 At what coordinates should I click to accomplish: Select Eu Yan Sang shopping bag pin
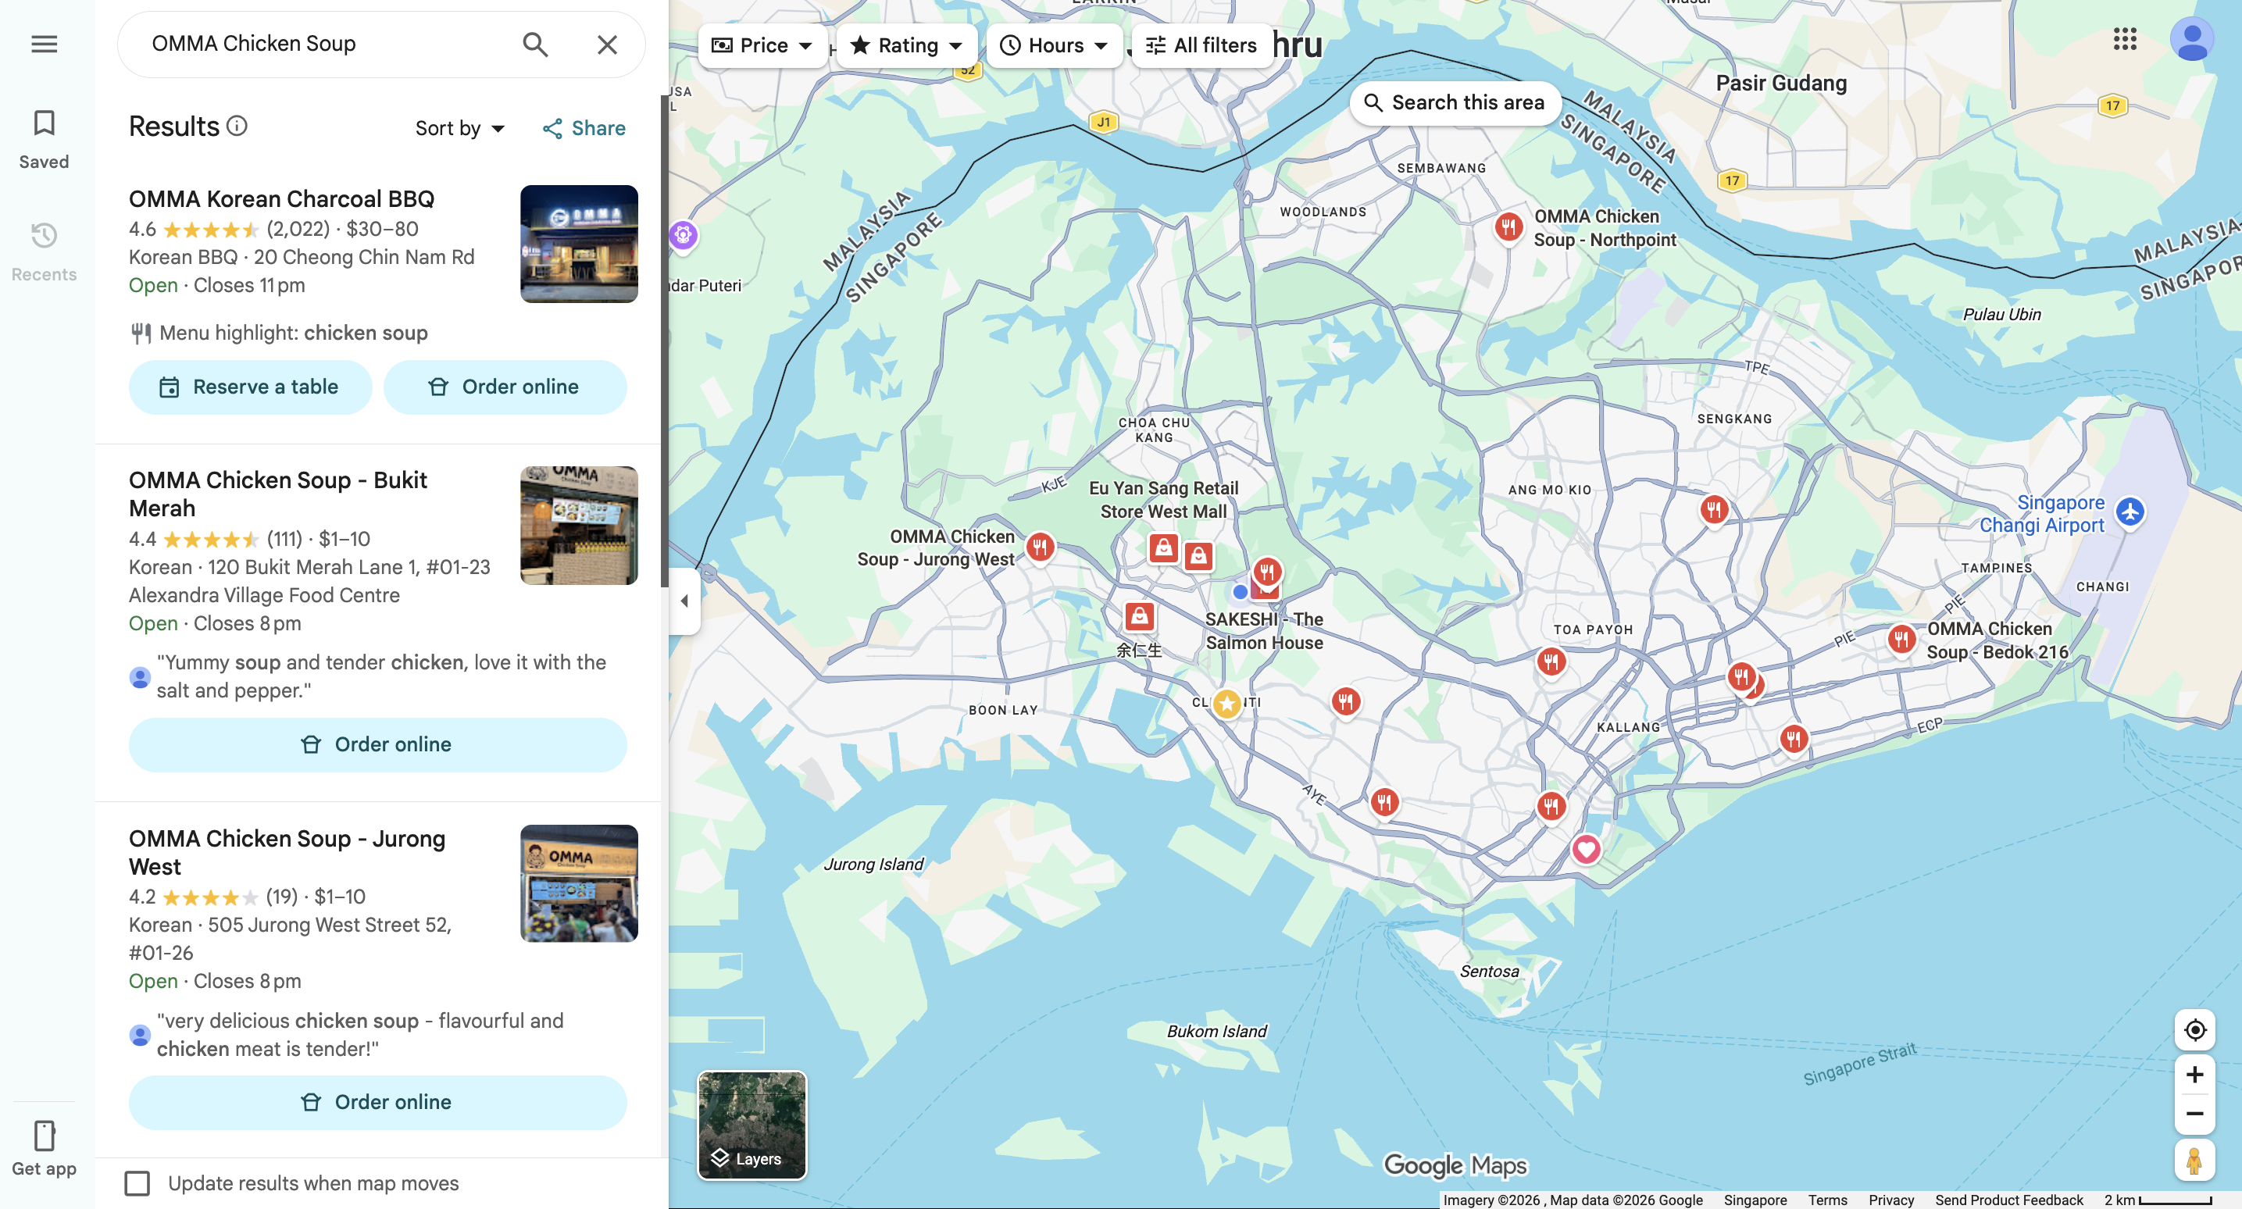pyautogui.click(x=1164, y=548)
